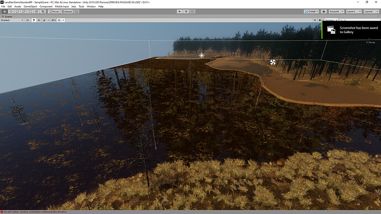Open the Gizmos dropdown
The height and width of the screenshot is (214, 381).
pyautogui.click(x=331, y=20)
